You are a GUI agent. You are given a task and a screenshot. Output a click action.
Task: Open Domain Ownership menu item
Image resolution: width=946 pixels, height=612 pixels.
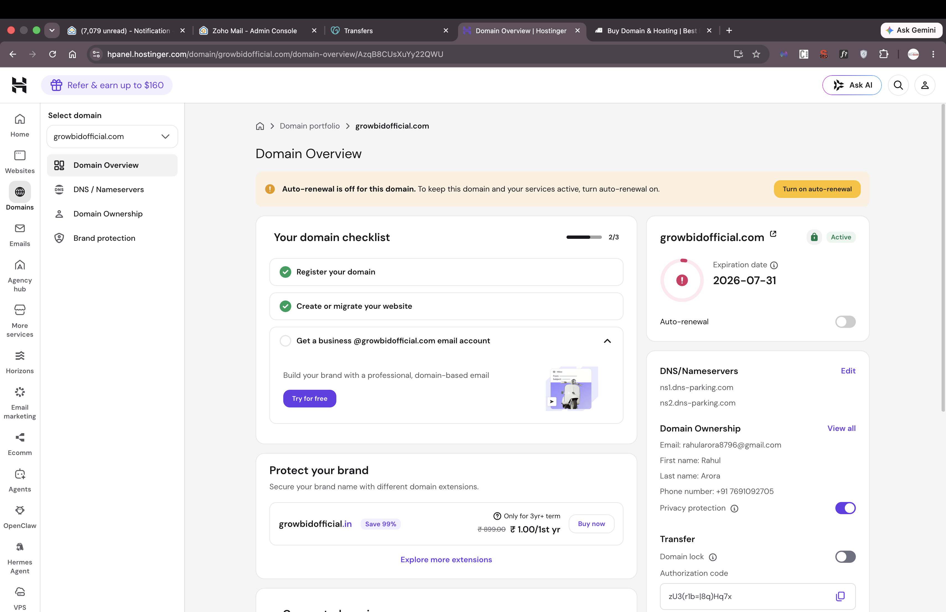tap(112, 214)
